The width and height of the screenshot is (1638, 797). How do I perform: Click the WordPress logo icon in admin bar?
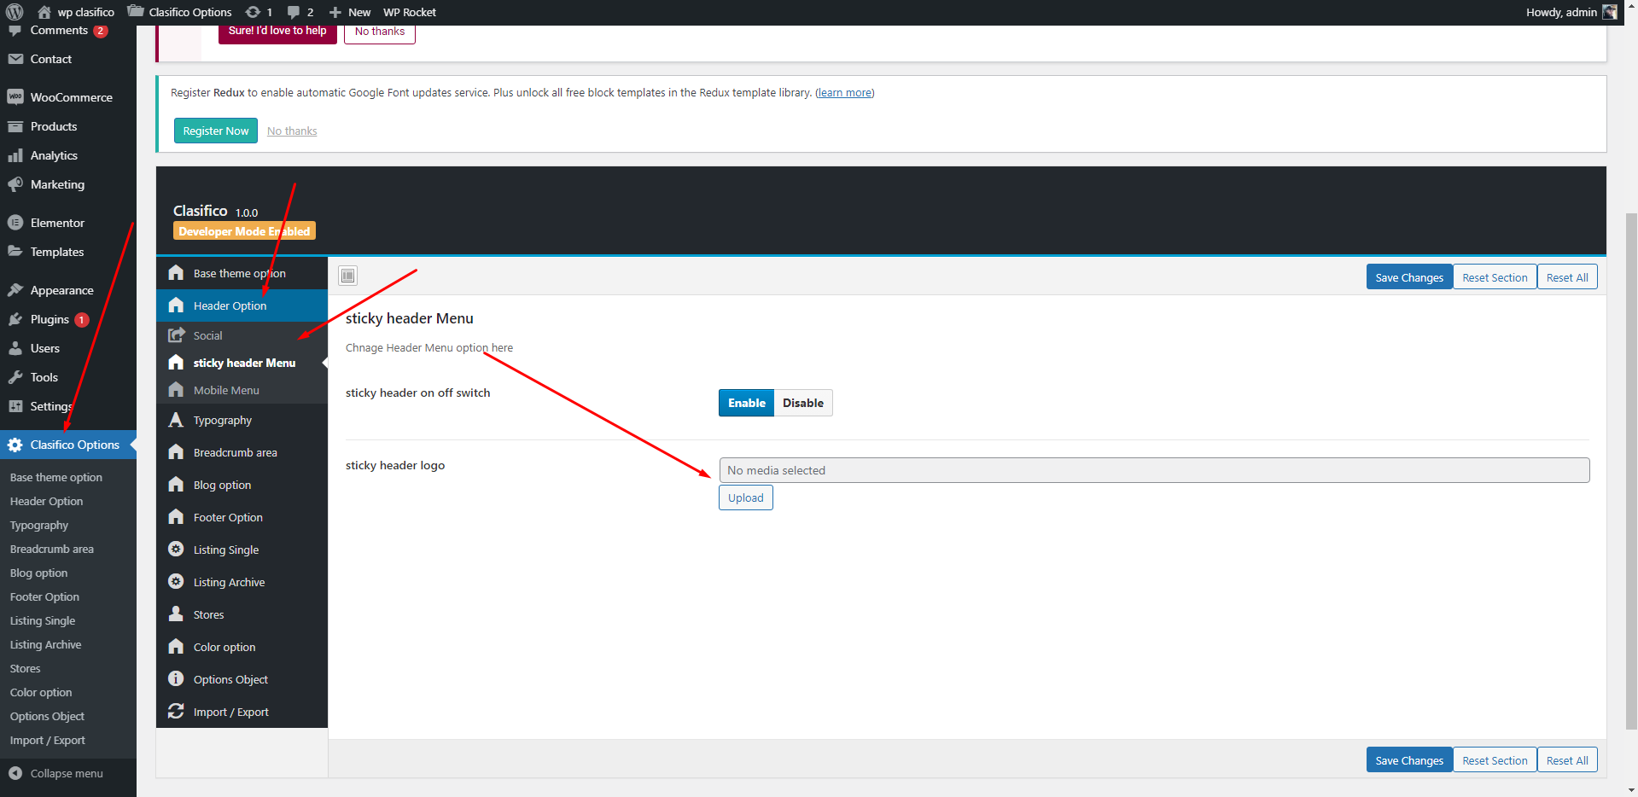click(x=15, y=12)
